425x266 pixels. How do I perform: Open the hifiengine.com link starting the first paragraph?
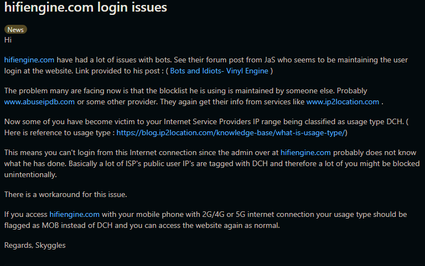(x=29, y=60)
